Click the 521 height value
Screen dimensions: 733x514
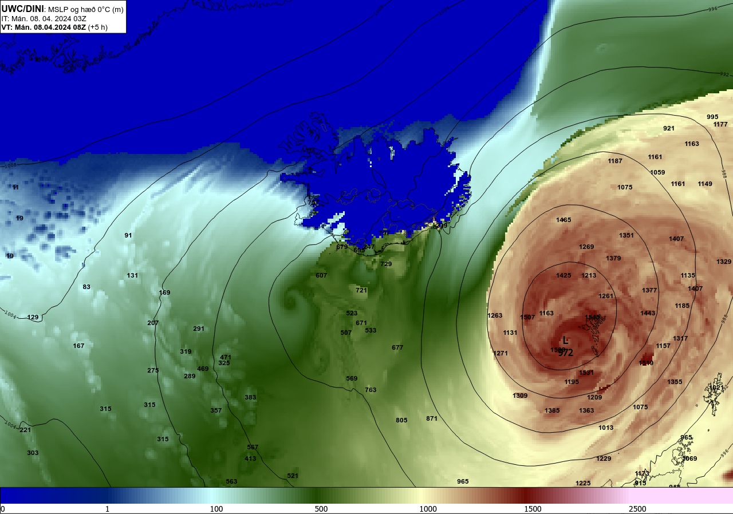coord(293,476)
